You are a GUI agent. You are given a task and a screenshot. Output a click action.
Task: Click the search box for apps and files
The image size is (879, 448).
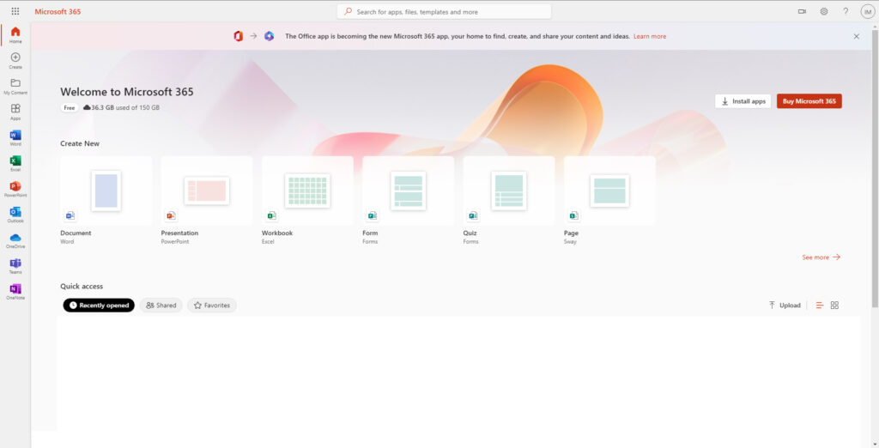444,12
